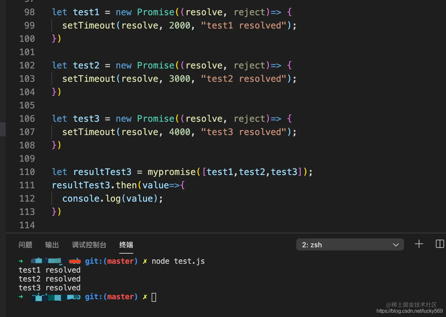Screen dimensions: 446x317
Task: Click terminal output 'test2 resolved'
Action: pos(49,279)
